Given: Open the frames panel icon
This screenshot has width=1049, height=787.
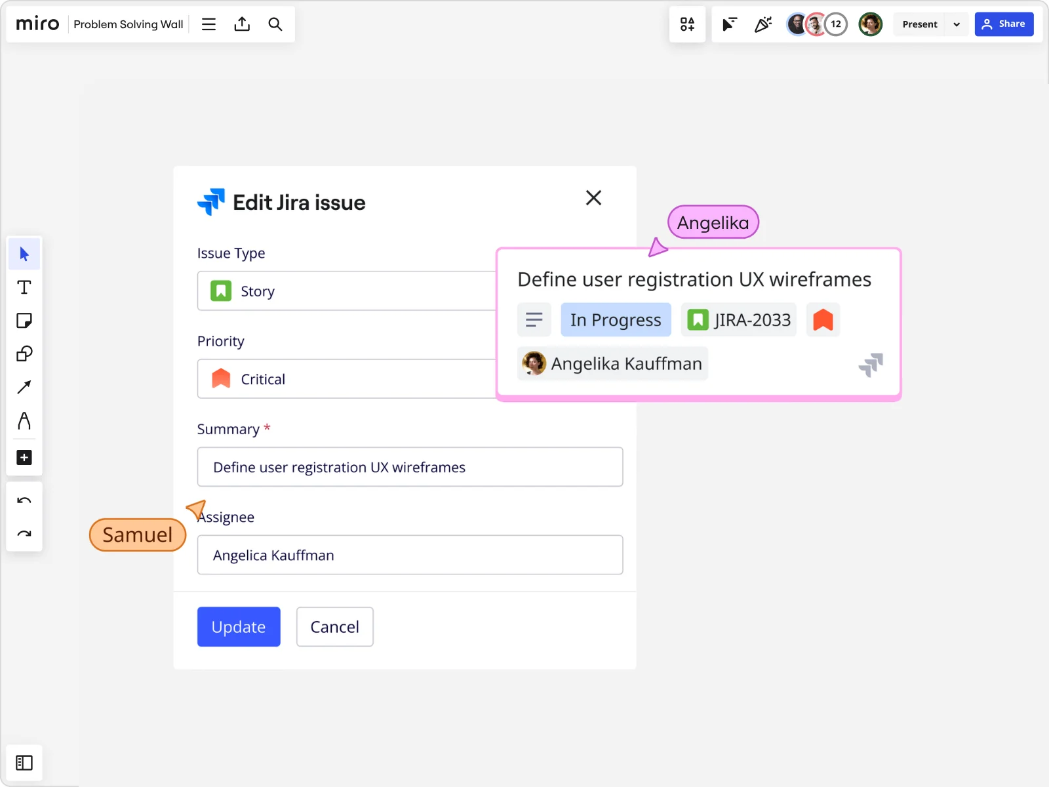Looking at the screenshot, I should click(24, 763).
